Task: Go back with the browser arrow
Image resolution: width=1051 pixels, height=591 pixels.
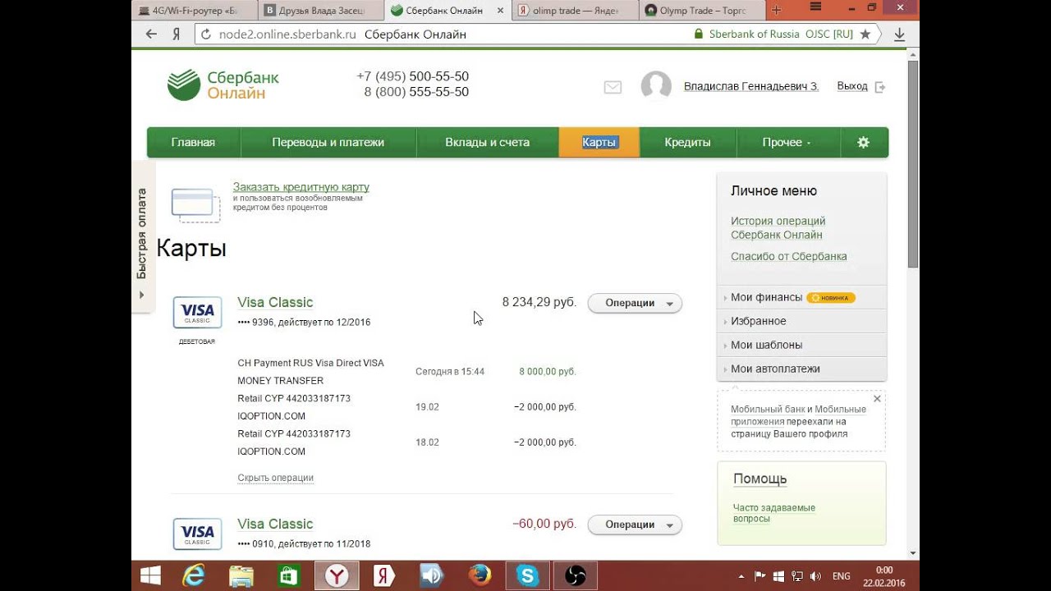Action: [x=151, y=34]
